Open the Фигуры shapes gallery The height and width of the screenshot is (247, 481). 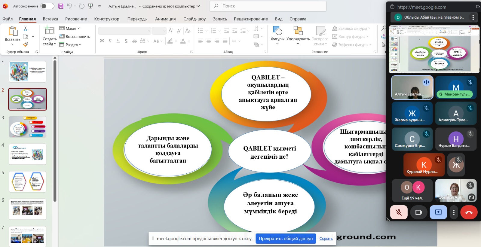(x=277, y=35)
